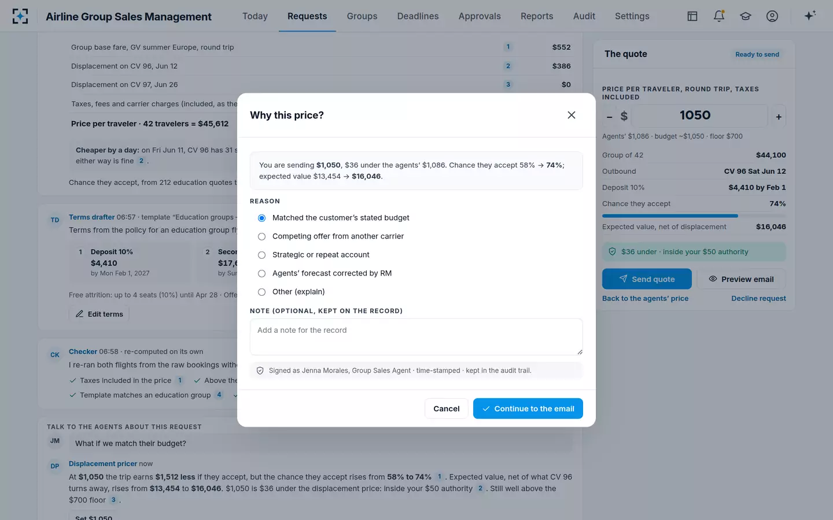Viewport: 833px width, 520px height.
Task: Click the note for the record field
Action: pyautogui.click(x=417, y=337)
